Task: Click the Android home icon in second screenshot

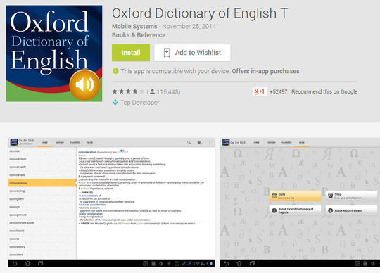Action: click(x=239, y=263)
